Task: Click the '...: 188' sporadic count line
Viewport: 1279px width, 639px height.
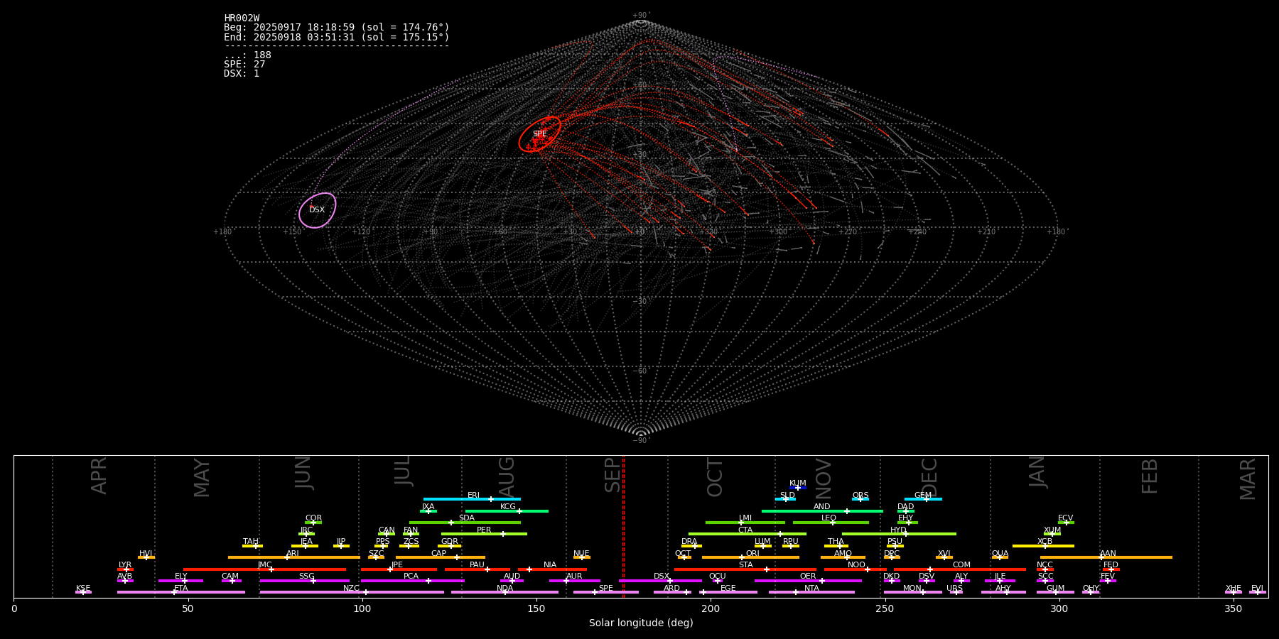Action: 247,55
